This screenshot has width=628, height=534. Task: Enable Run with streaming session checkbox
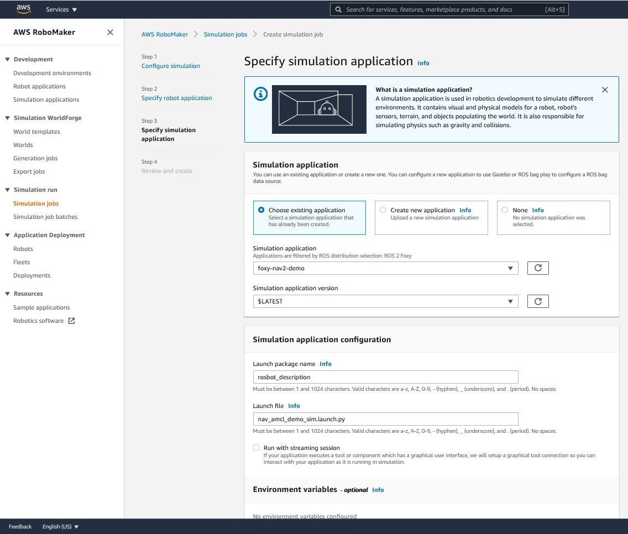257,448
